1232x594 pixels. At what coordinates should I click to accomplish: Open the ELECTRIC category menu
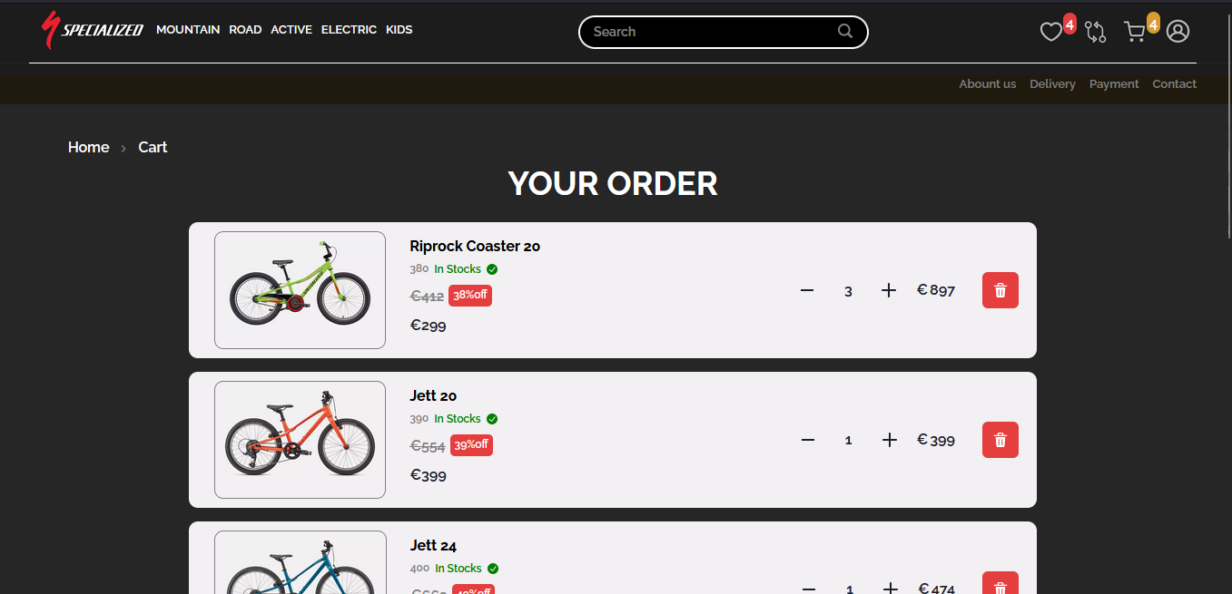coord(349,29)
